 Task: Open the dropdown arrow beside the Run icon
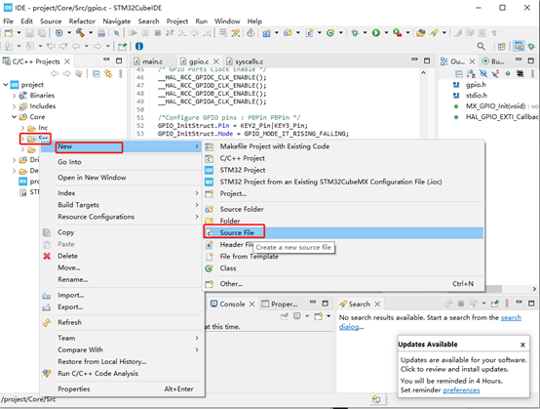click(386, 33)
